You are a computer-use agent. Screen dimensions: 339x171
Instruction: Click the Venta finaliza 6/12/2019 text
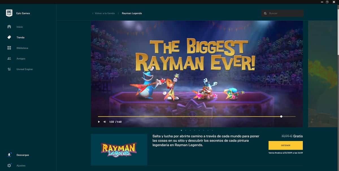[286, 153]
